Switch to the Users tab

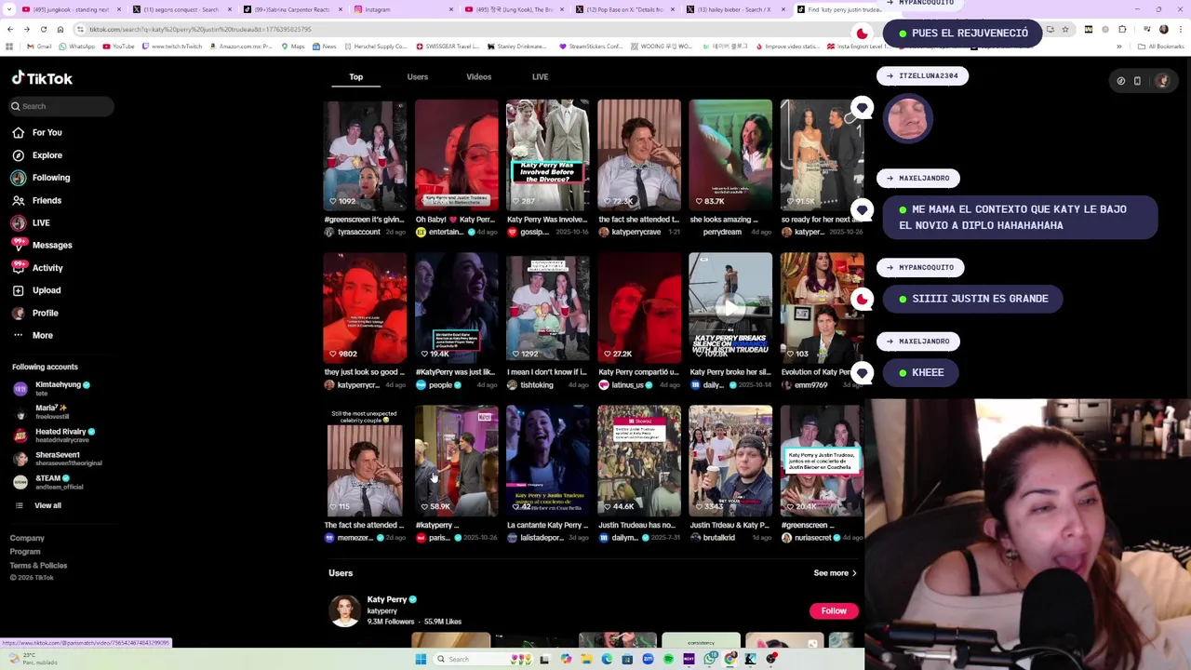pyautogui.click(x=417, y=76)
